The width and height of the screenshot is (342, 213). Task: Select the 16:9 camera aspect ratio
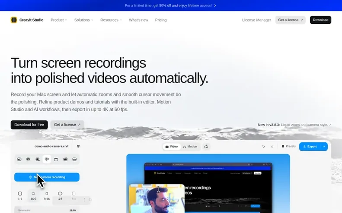33,196
